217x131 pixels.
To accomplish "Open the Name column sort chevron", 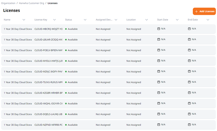I will click(24, 20).
